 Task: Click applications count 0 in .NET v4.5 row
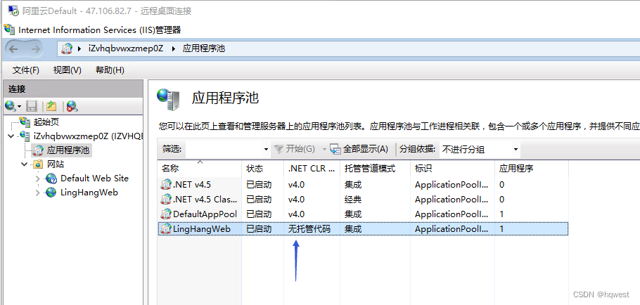[501, 185]
